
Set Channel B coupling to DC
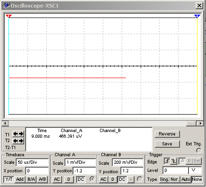122,179
